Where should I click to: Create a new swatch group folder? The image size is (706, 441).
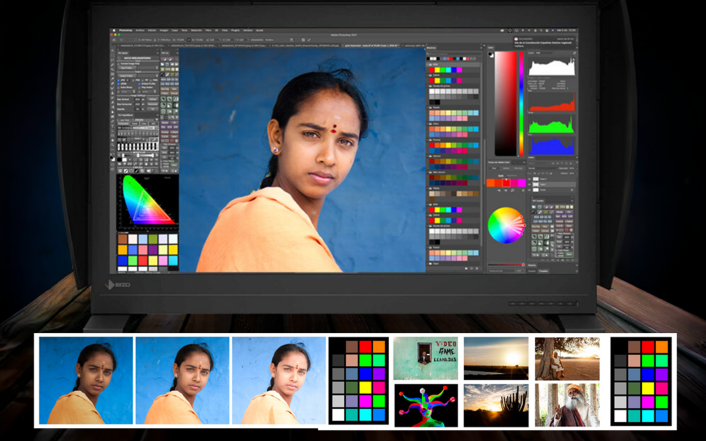pyautogui.click(x=467, y=269)
